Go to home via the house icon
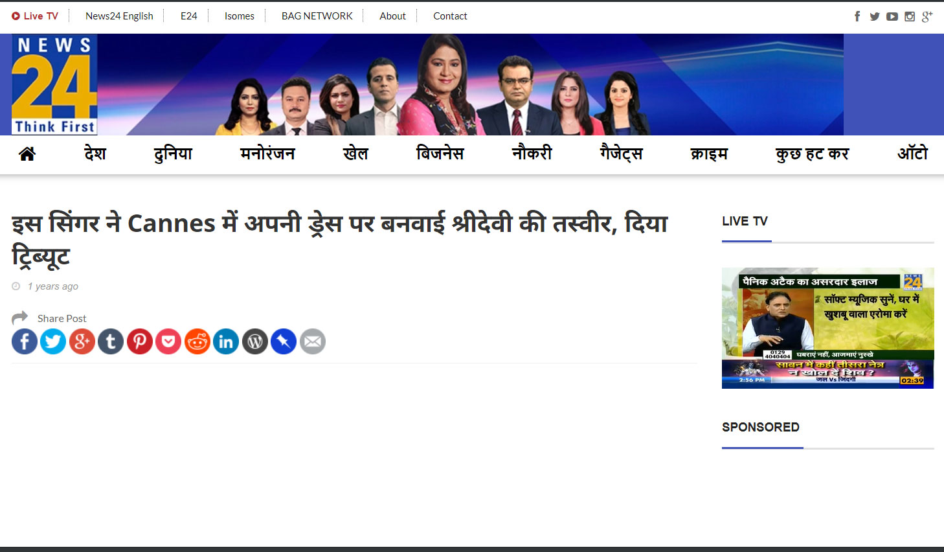Viewport: 944px width, 552px height. point(27,154)
